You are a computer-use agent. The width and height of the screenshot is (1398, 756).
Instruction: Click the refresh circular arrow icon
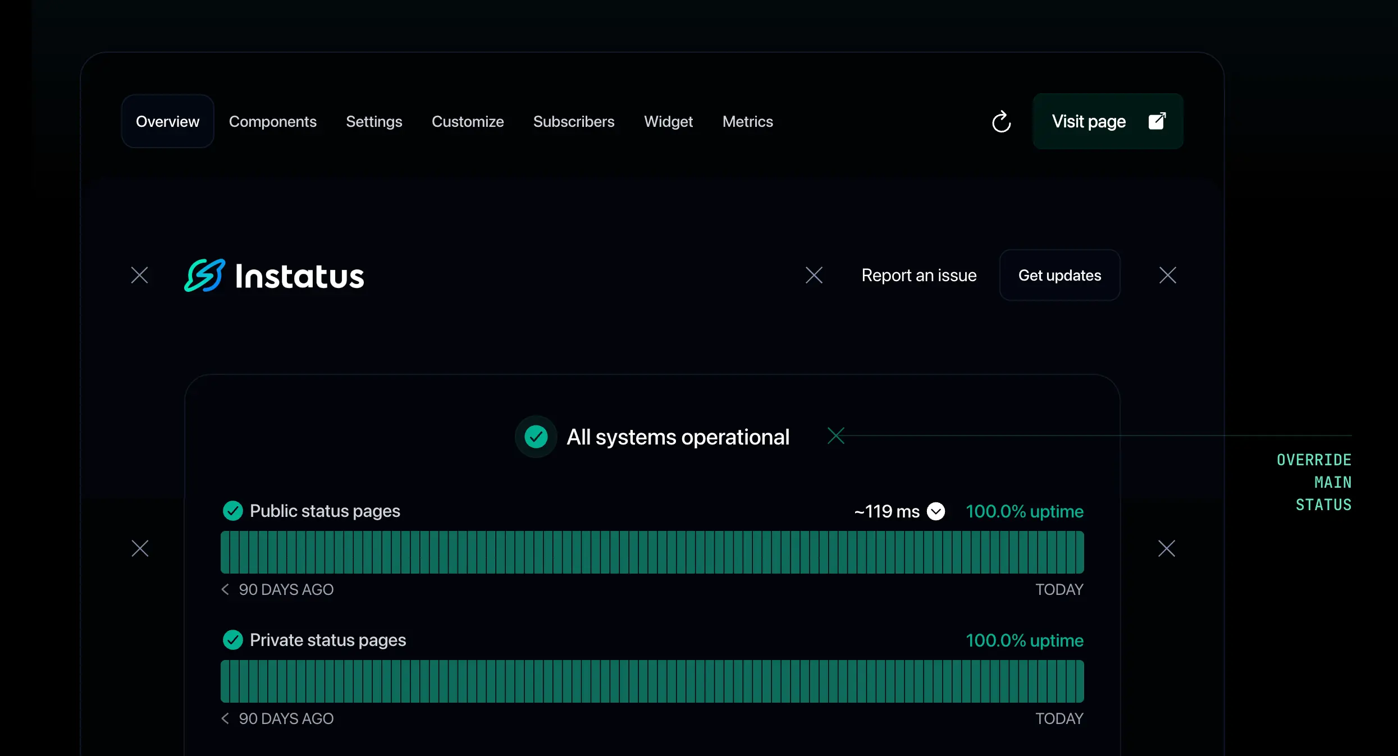point(1001,122)
